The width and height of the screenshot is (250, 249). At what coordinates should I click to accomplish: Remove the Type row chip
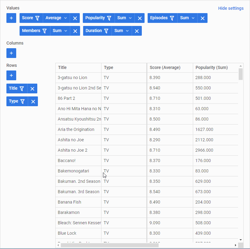click(33, 101)
